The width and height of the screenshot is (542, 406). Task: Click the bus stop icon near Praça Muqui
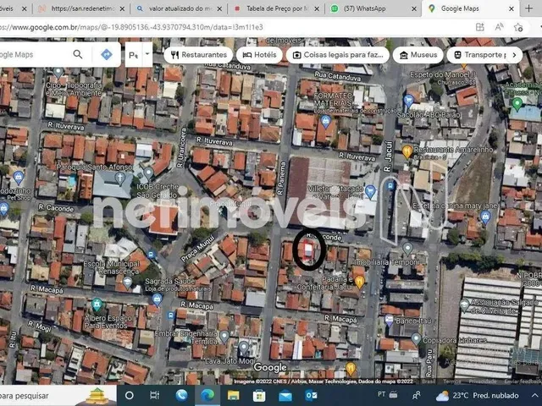click(x=151, y=255)
